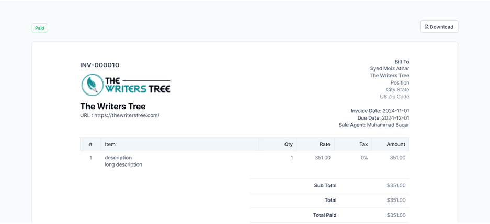This screenshot has height=224, width=490.
Task: Click Sale Agent Muhammad Baqar text
Action: click(x=373, y=125)
